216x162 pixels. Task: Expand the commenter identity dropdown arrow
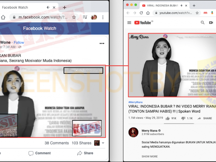pyautogui.click(x=103, y=143)
